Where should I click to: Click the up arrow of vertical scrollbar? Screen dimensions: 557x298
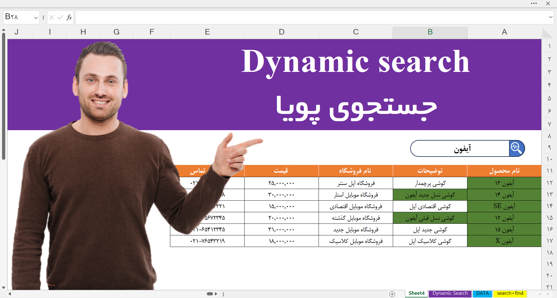click(x=3, y=30)
